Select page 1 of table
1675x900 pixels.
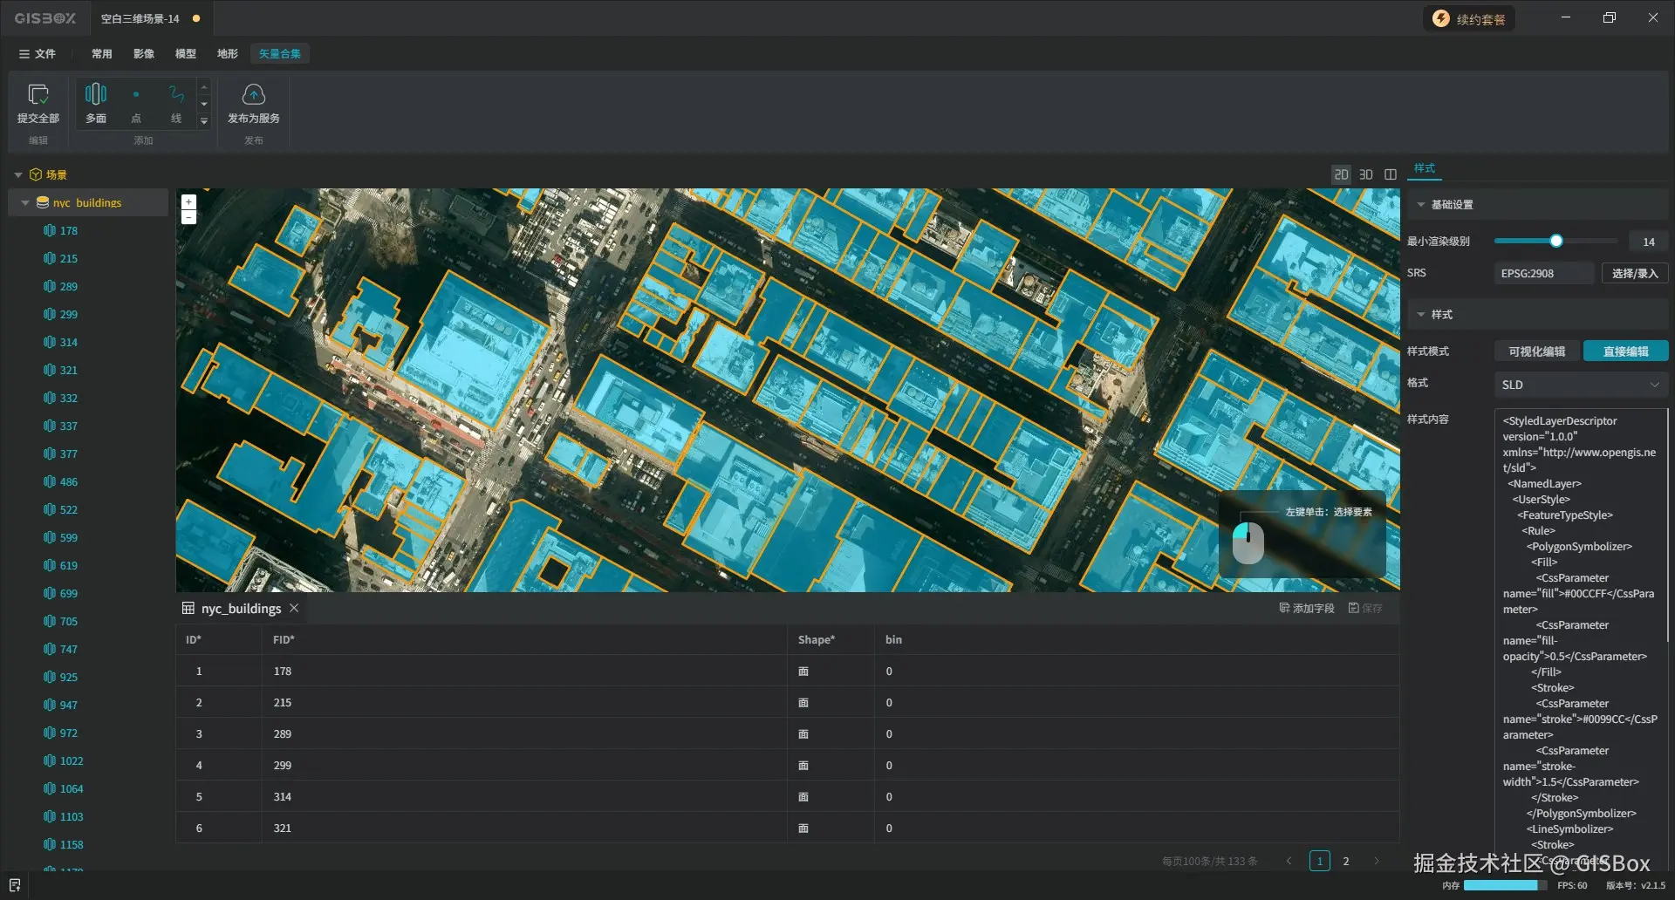1320,861
